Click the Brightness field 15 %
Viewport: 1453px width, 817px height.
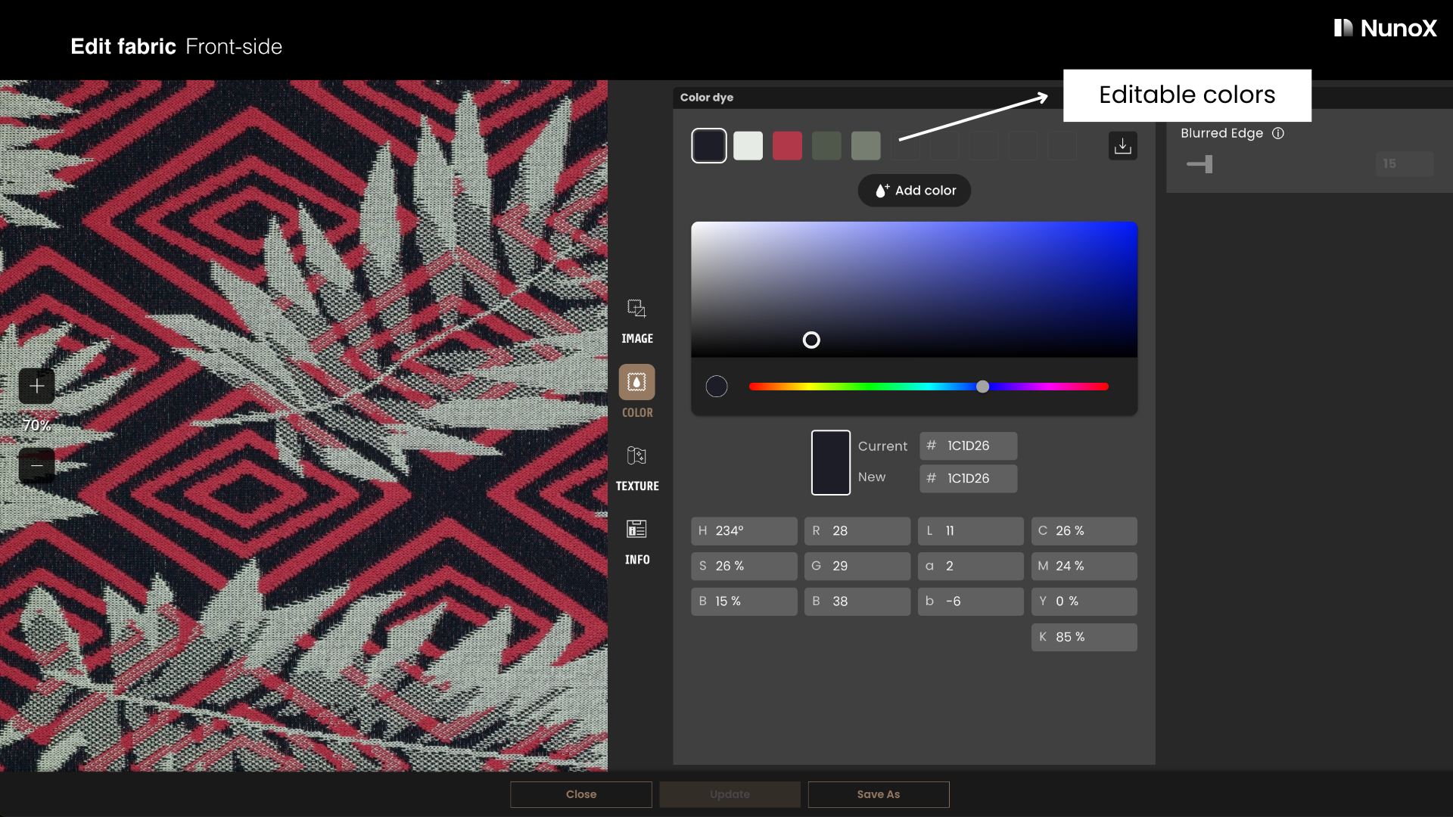[744, 601]
